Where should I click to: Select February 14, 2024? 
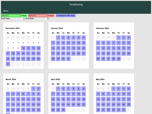[x=113, y=48]
